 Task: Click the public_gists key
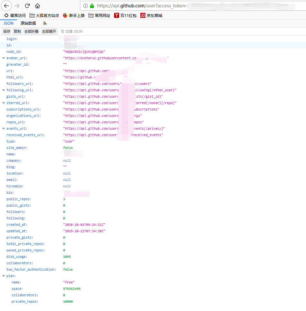click(x=19, y=206)
